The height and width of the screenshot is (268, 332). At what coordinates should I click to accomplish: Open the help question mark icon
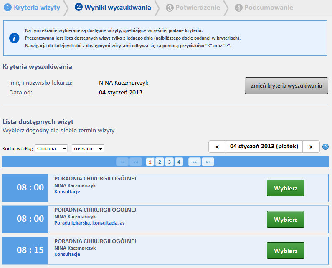[x=325, y=147]
